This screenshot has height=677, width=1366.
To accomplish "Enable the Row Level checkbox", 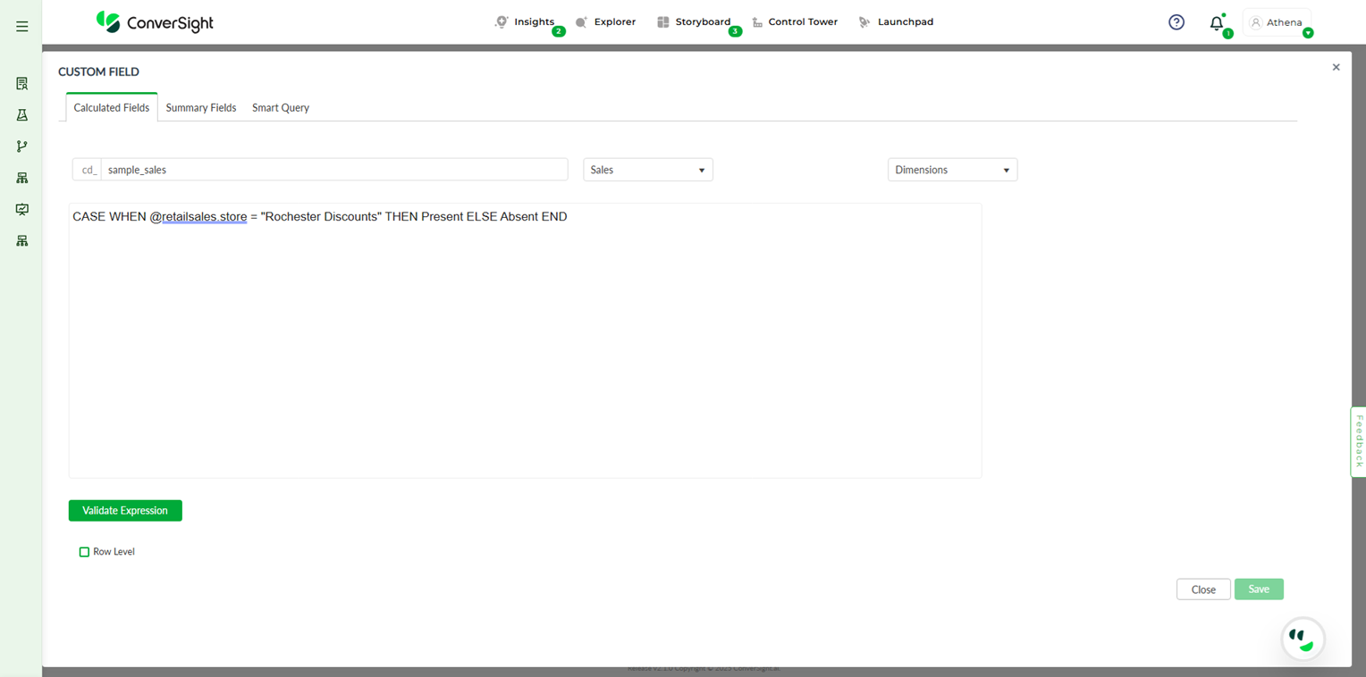I will (85, 552).
